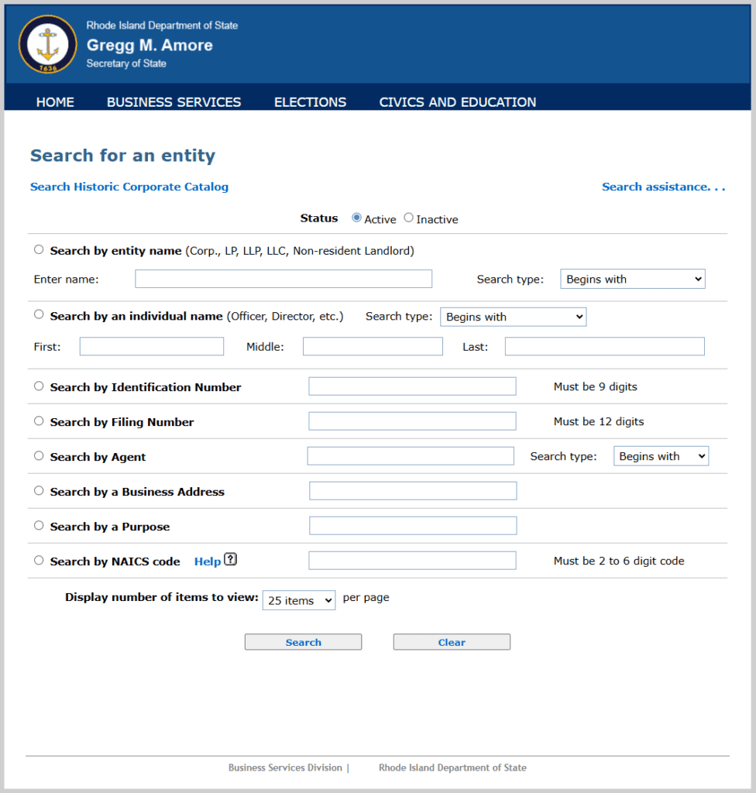
Task: Open Search Historic Corporate Catalog link
Action: point(129,187)
